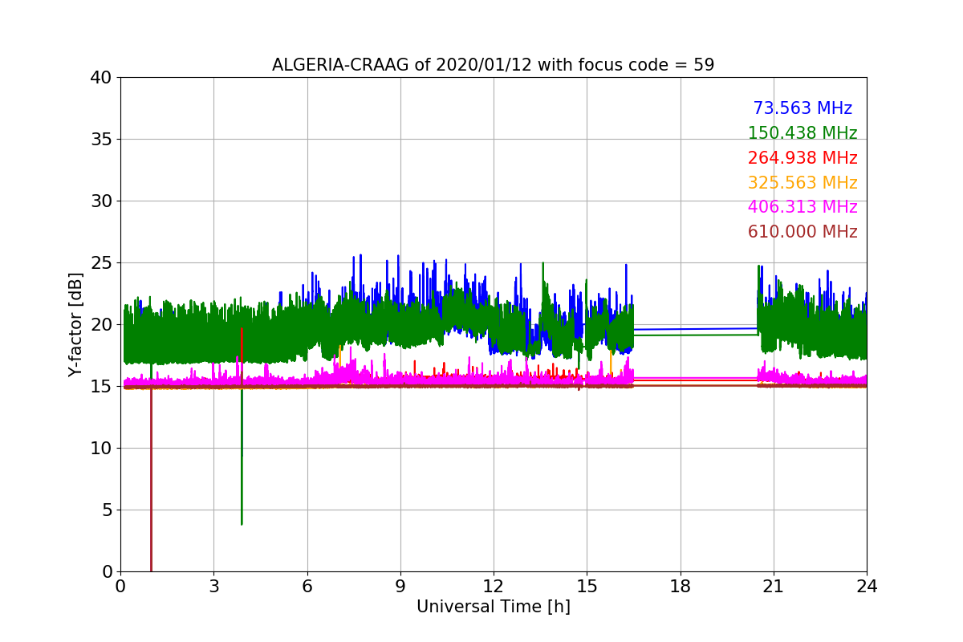Select the 150.438 MHz legend label
963x642 pixels.
(802, 134)
